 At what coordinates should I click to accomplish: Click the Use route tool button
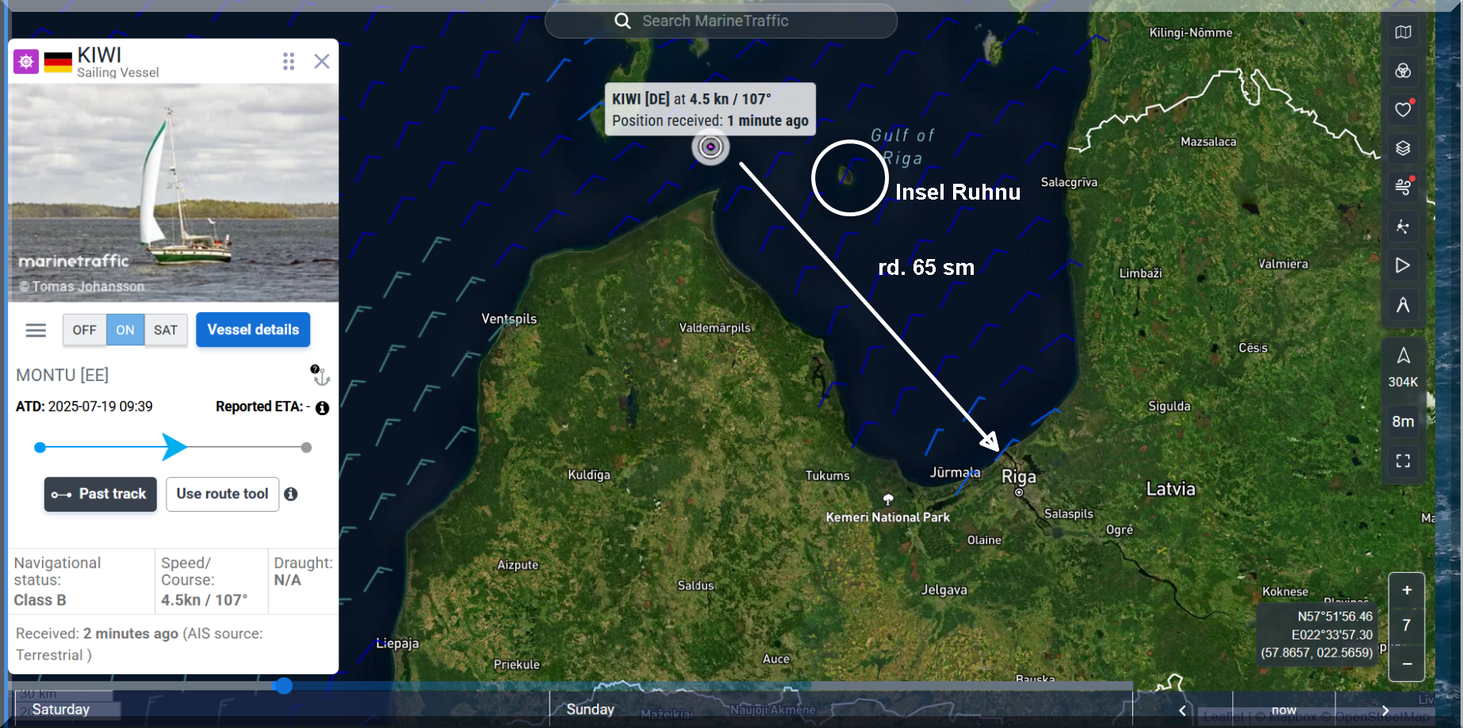coord(222,494)
